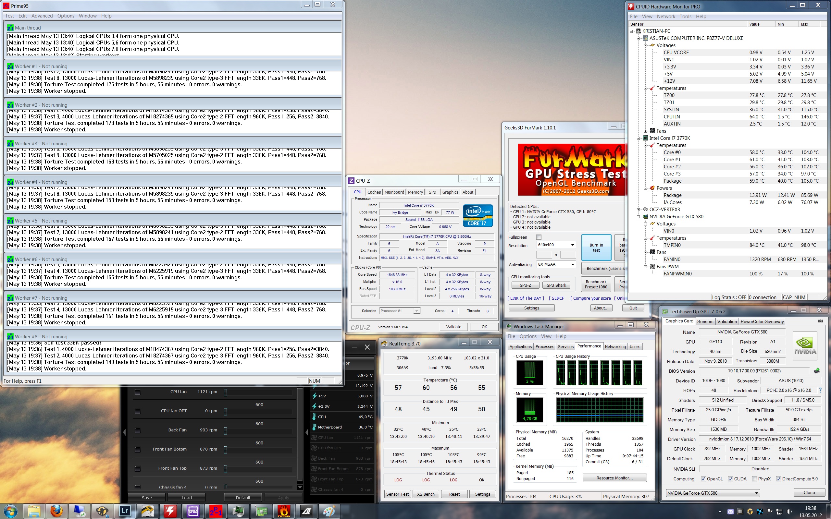Image resolution: width=831 pixels, height=519 pixels.
Task: Collapse NVIDIA GeForce GTX 580 node
Action: coord(639,217)
